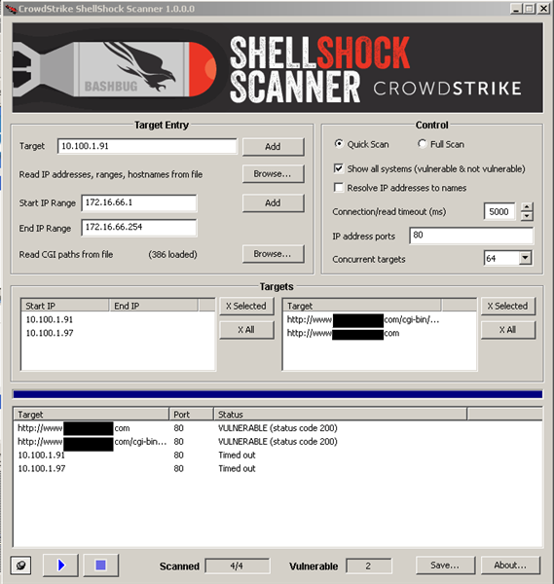Viewport: 554px width, 584px height.
Task: Open the Concurrent targets dropdown
Action: tap(525, 258)
